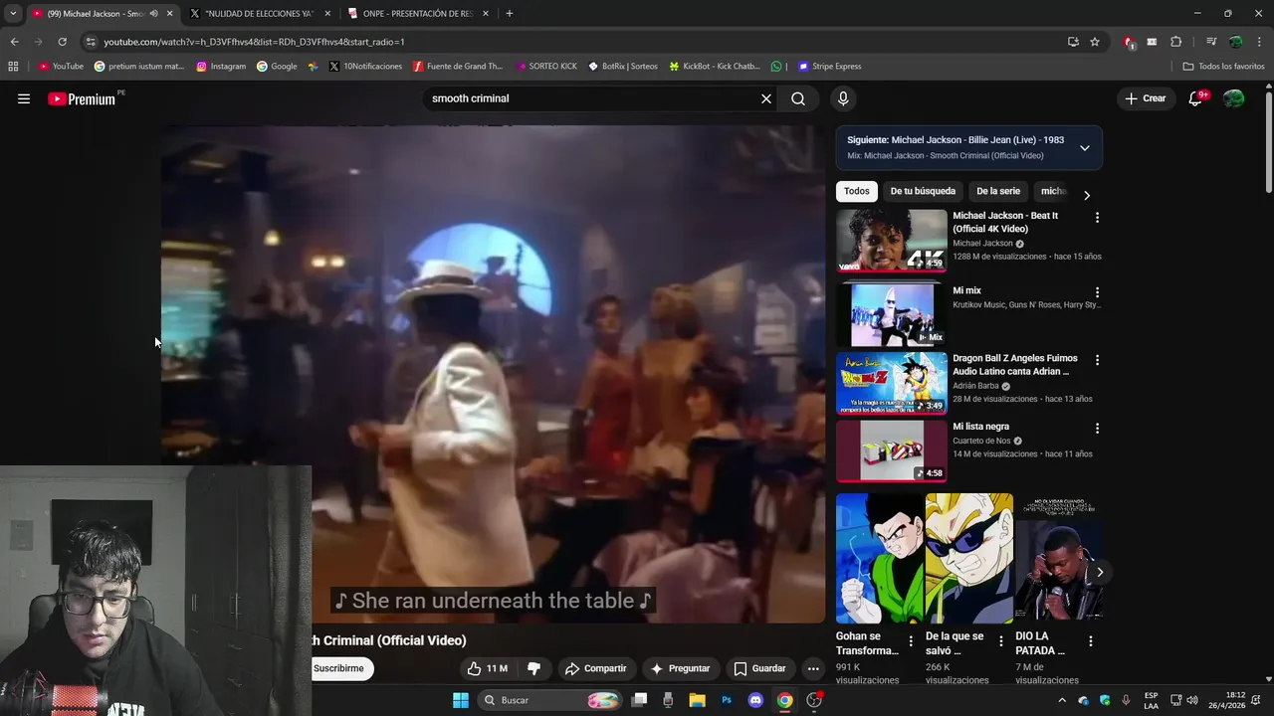This screenshot has width=1274, height=716.
Task: Open YouTube notifications bell
Action: [1196, 98]
